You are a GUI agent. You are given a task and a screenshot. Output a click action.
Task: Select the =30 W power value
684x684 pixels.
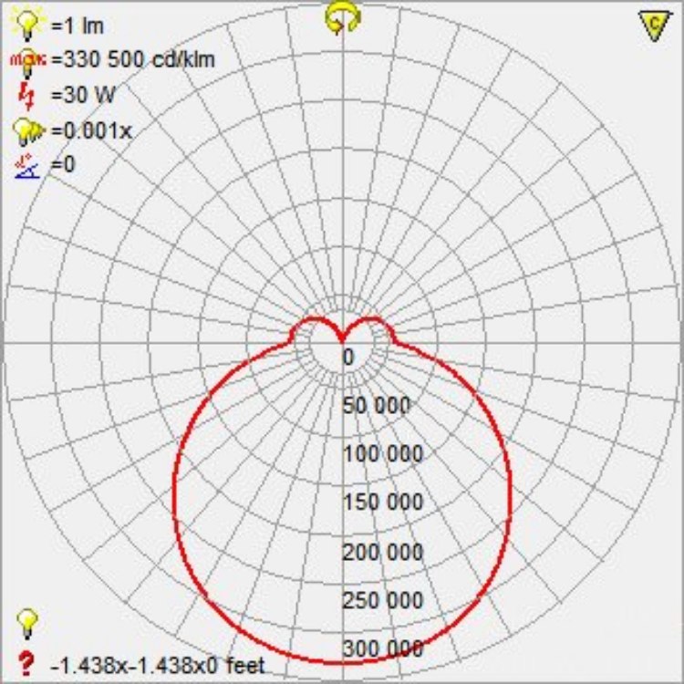pos(82,95)
